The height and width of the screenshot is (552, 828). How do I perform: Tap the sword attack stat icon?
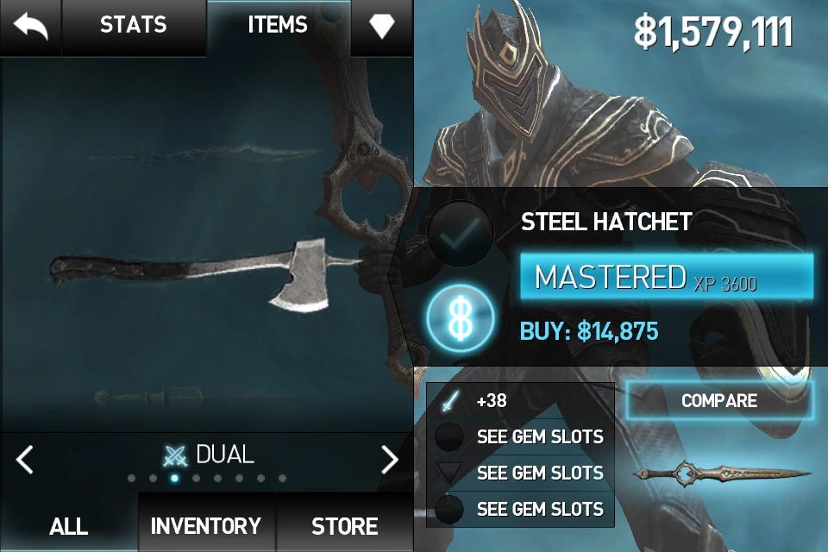[450, 401]
